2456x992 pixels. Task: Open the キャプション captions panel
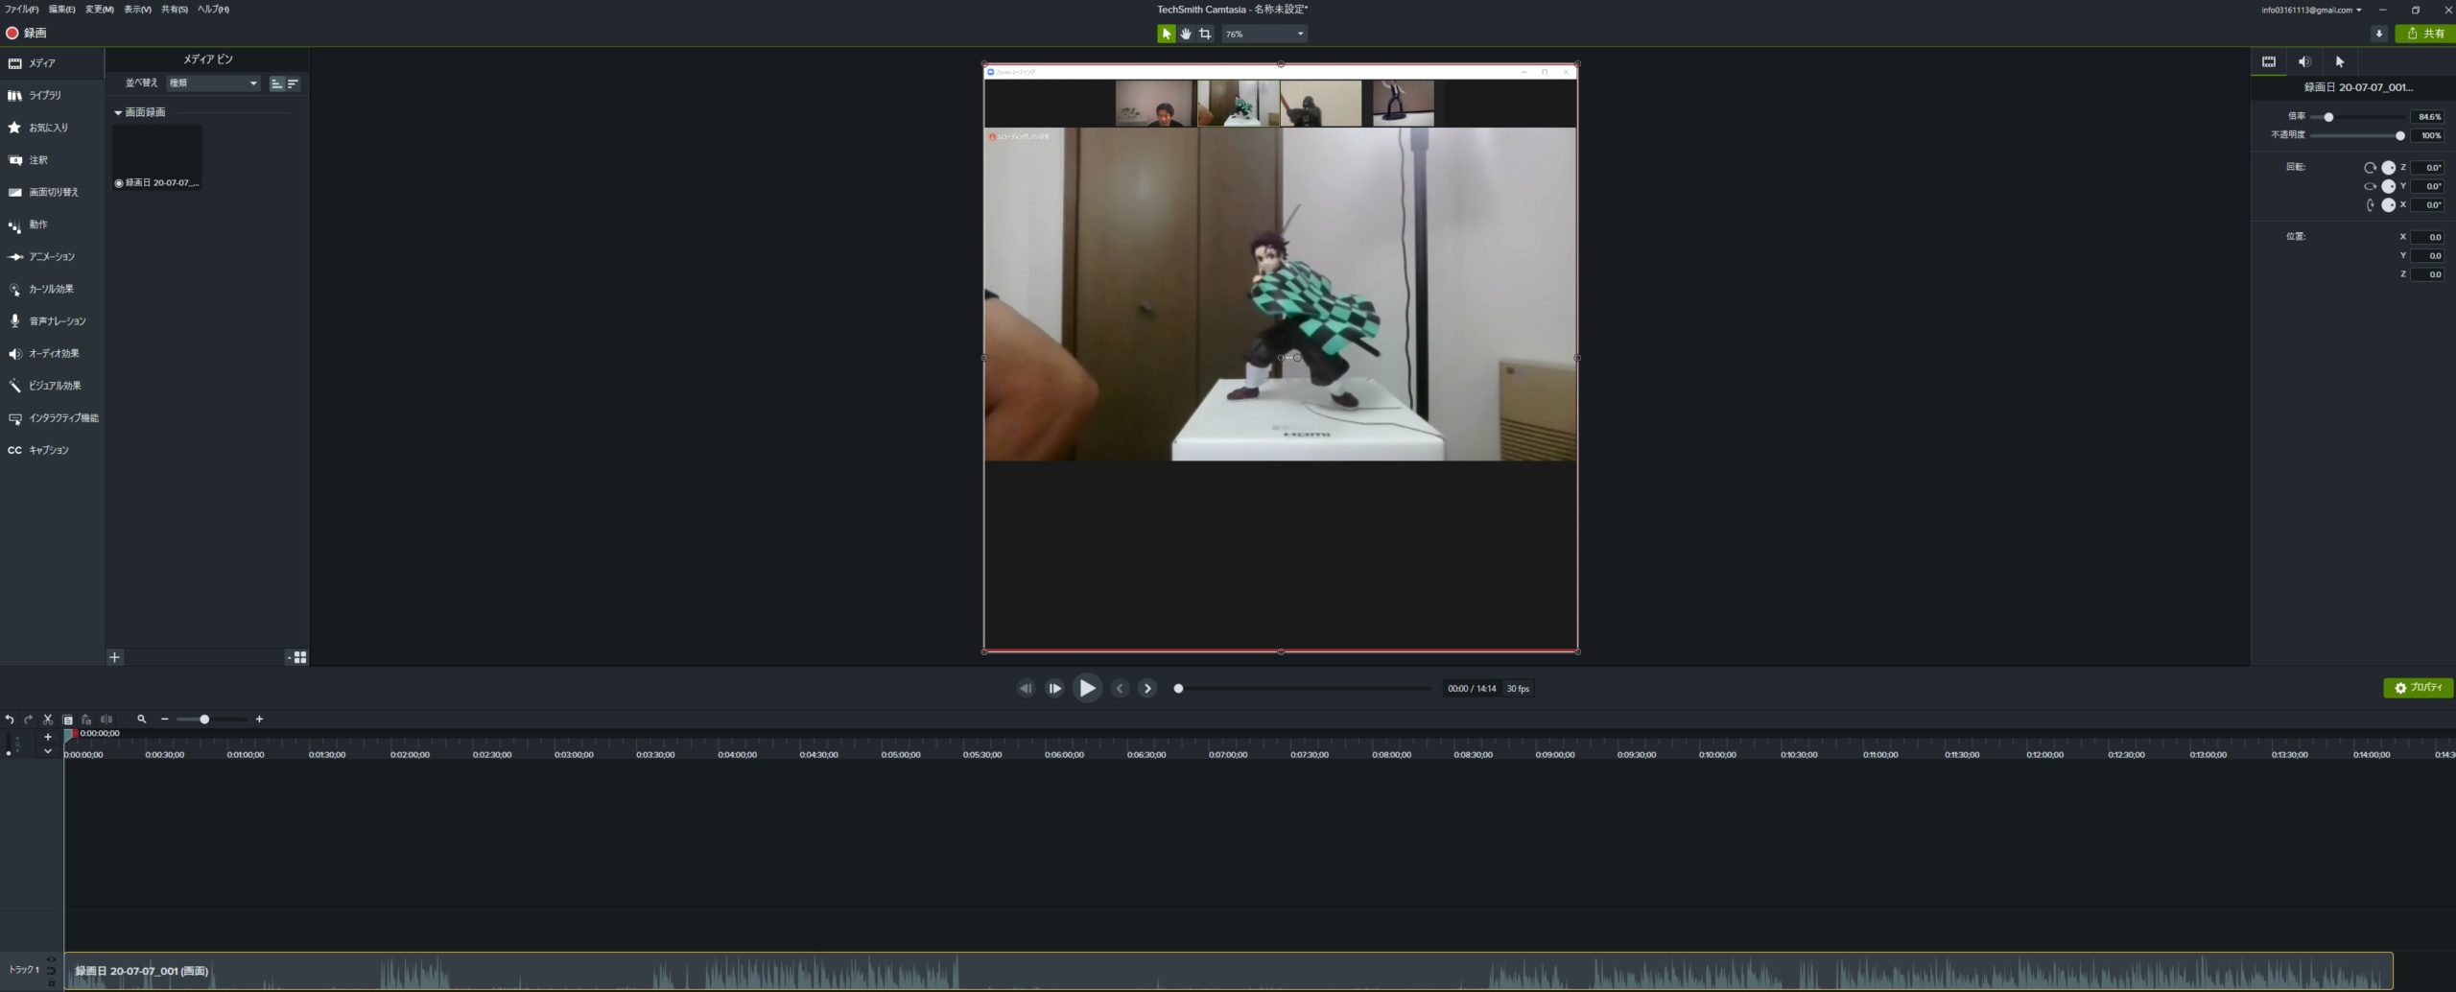[x=52, y=450]
